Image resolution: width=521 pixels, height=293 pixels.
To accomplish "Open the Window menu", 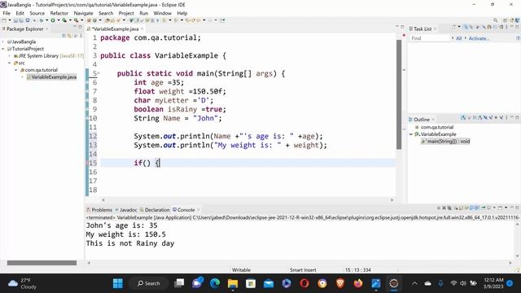I will tap(162, 13).
